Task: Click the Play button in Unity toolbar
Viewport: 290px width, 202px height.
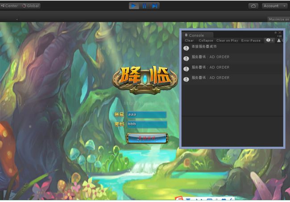Action: click(134, 6)
